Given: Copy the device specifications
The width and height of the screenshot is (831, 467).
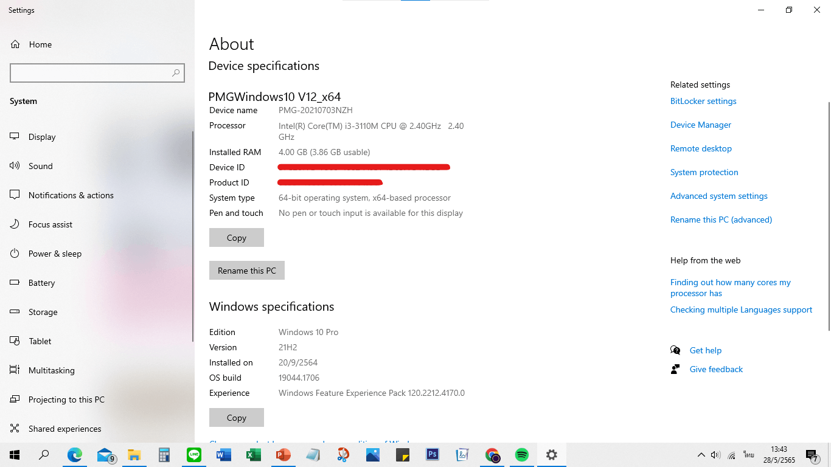Looking at the screenshot, I should click(x=237, y=238).
